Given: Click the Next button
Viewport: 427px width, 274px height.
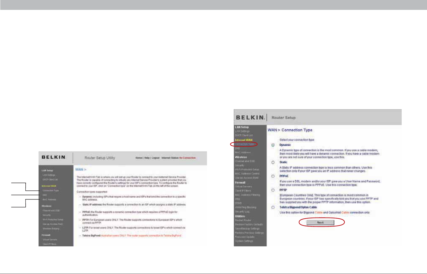Looking at the screenshot, I should [x=320, y=223].
